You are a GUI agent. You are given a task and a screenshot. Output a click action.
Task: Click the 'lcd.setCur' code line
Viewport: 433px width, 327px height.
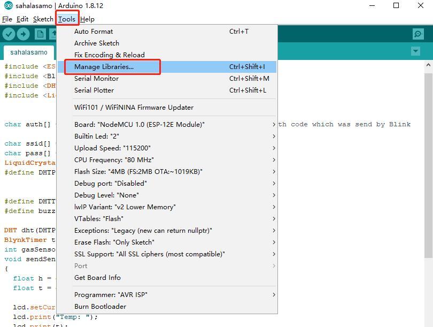click(34, 307)
